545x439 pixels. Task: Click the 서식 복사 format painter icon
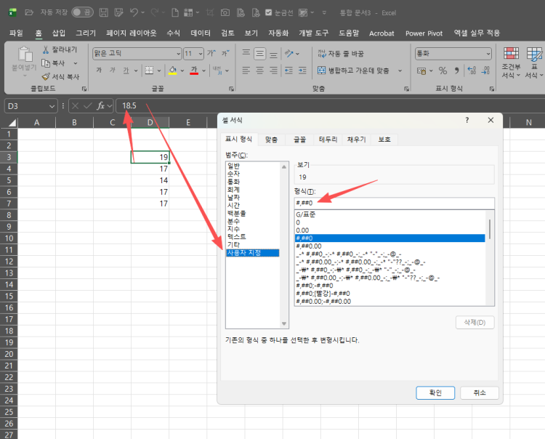tap(45, 76)
